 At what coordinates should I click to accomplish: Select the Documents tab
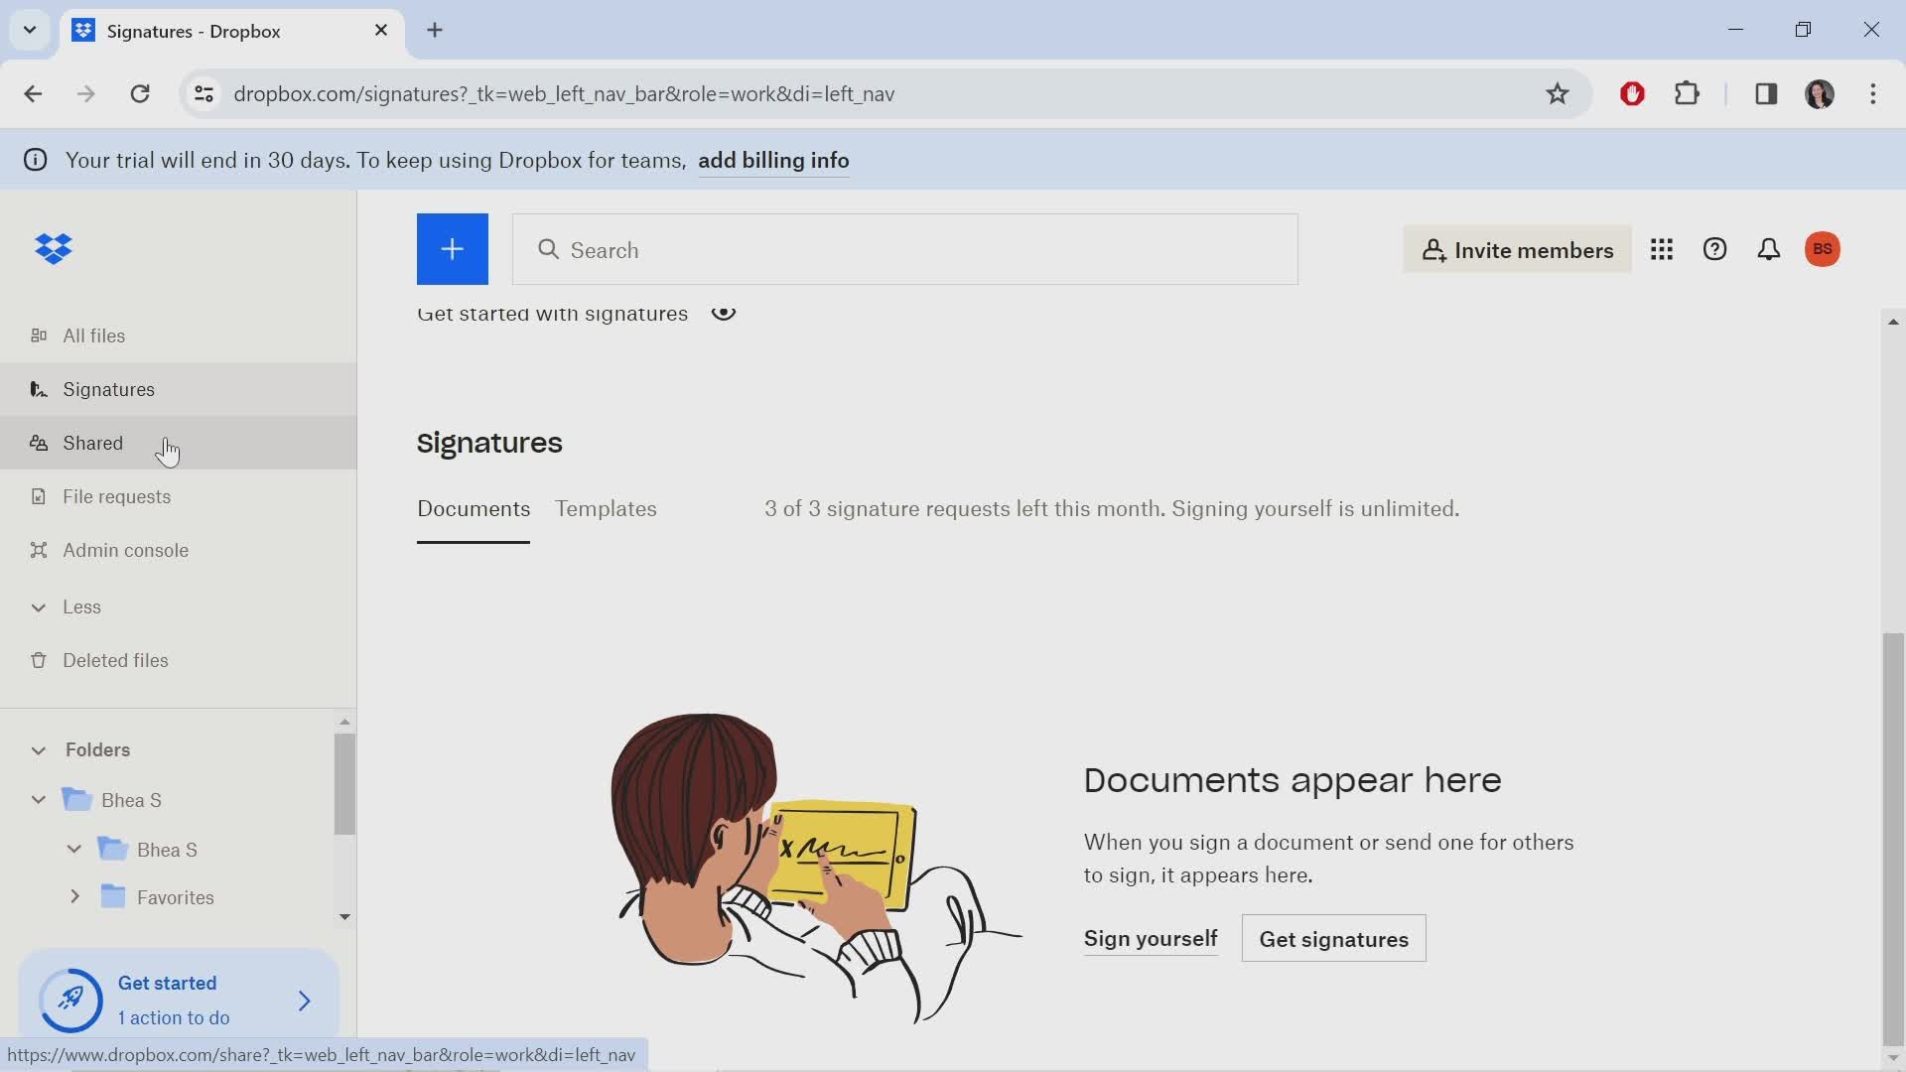click(473, 510)
